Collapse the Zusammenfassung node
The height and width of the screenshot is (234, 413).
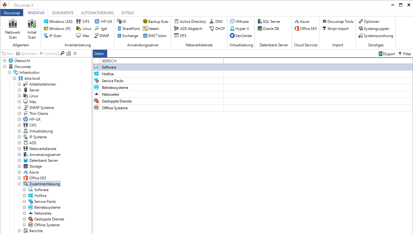tap(19, 184)
